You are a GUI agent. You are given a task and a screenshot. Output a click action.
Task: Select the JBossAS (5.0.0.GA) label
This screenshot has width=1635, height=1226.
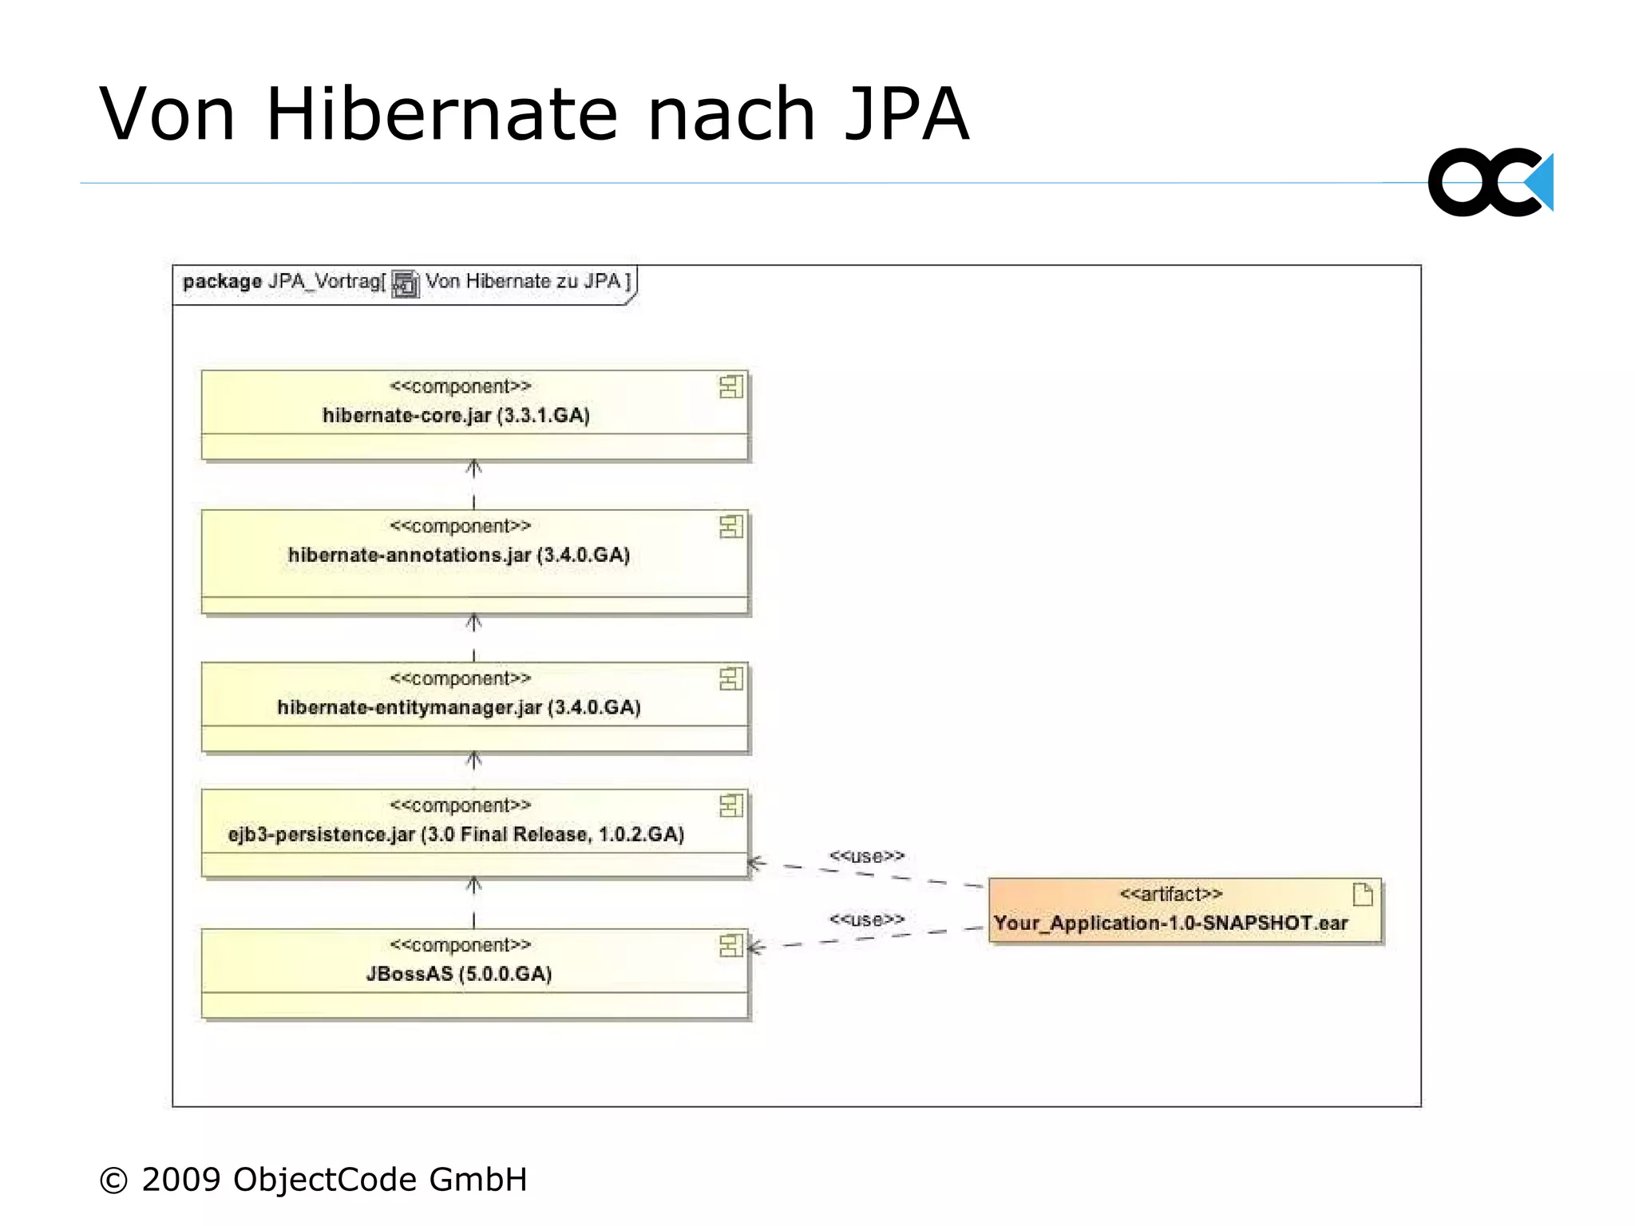[459, 975]
